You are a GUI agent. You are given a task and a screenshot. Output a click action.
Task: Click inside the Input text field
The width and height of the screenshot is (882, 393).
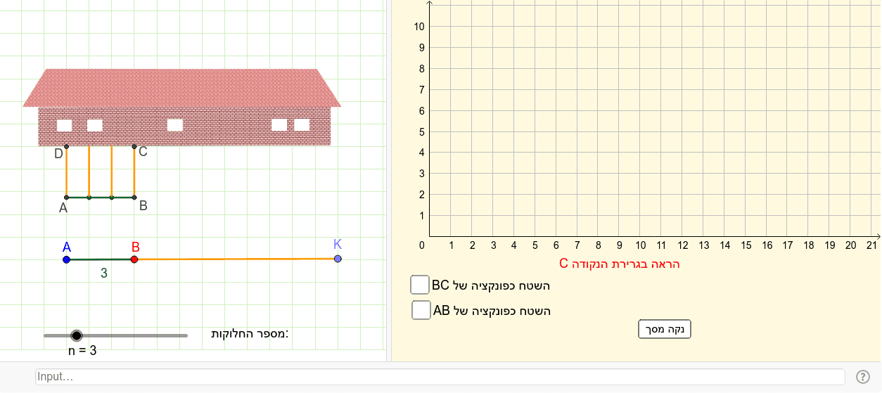pyautogui.click(x=440, y=377)
